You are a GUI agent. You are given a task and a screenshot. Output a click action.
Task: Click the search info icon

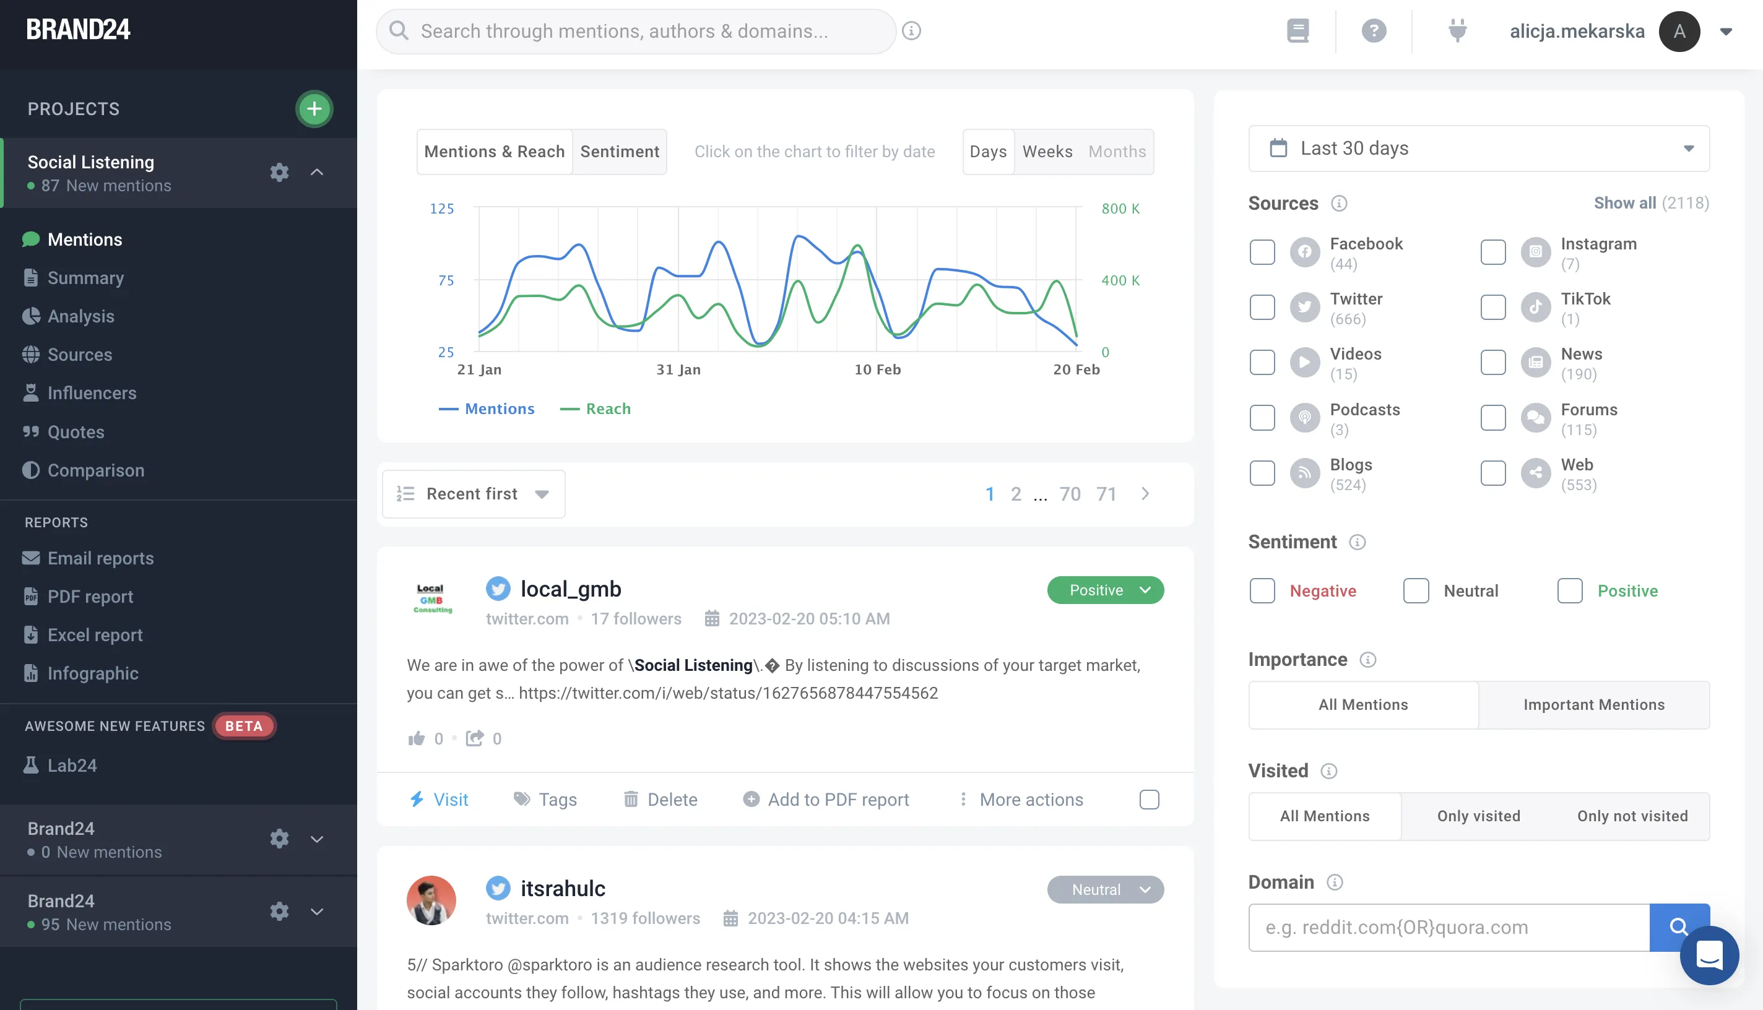pyautogui.click(x=912, y=30)
